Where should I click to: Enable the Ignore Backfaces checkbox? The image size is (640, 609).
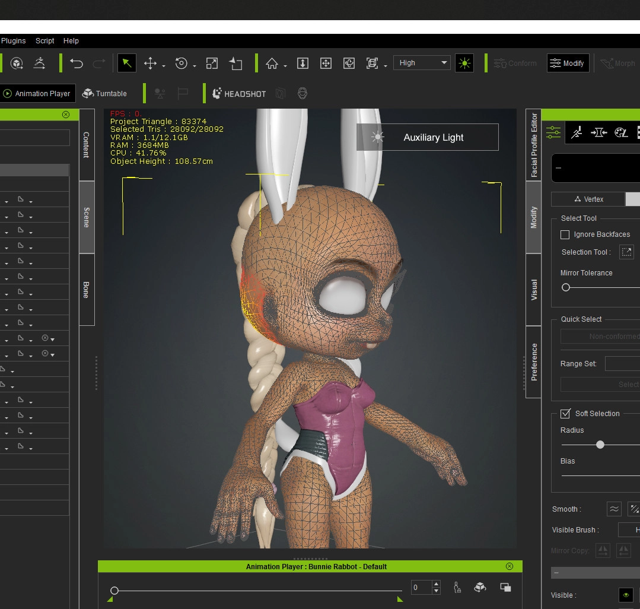pyautogui.click(x=565, y=234)
